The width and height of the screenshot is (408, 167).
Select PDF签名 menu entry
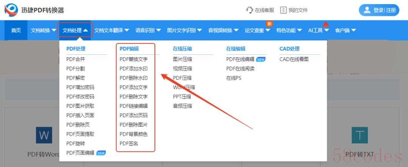(x=129, y=144)
